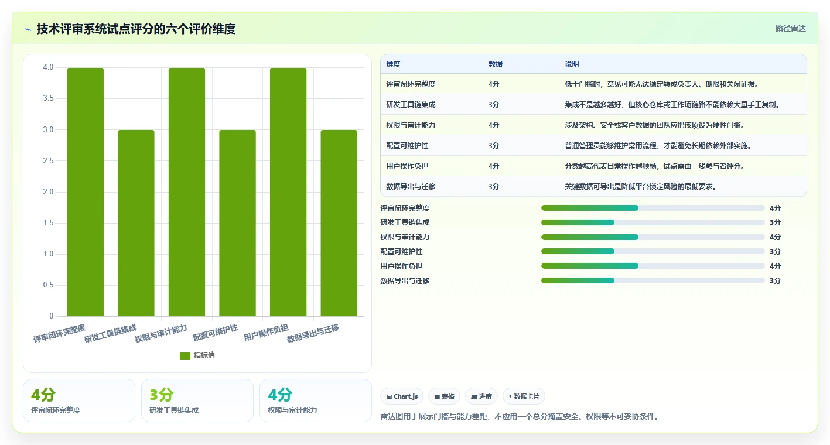This screenshot has width=830, height=445.
Task: Click the 4.0 y-axis tick label
Action: [48, 67]
